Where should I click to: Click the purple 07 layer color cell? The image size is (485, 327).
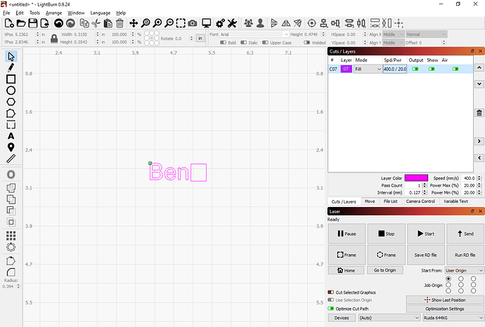[x=346, y=69]
